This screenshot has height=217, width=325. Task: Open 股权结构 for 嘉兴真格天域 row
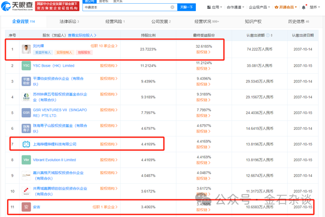pos(109,173)
